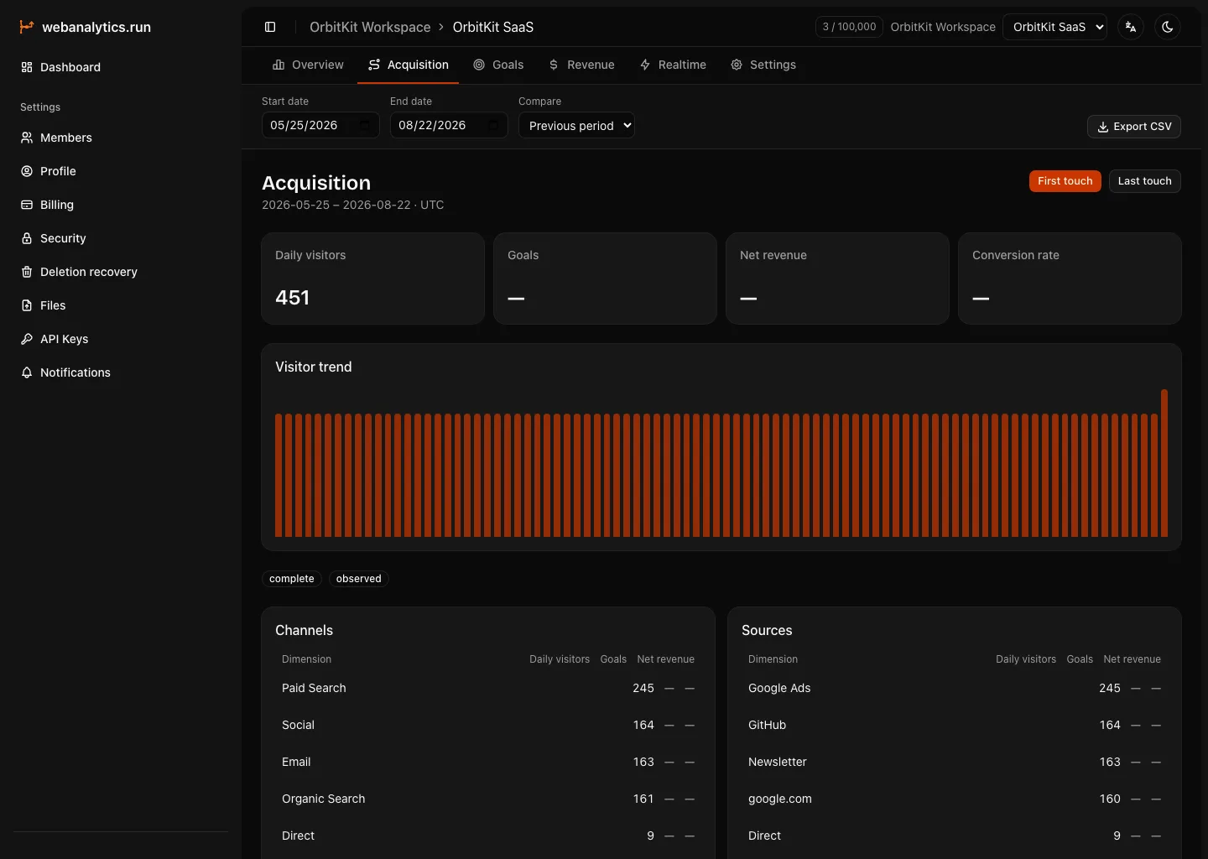
Task: Click the Members people icon
Action: [27, 138]
